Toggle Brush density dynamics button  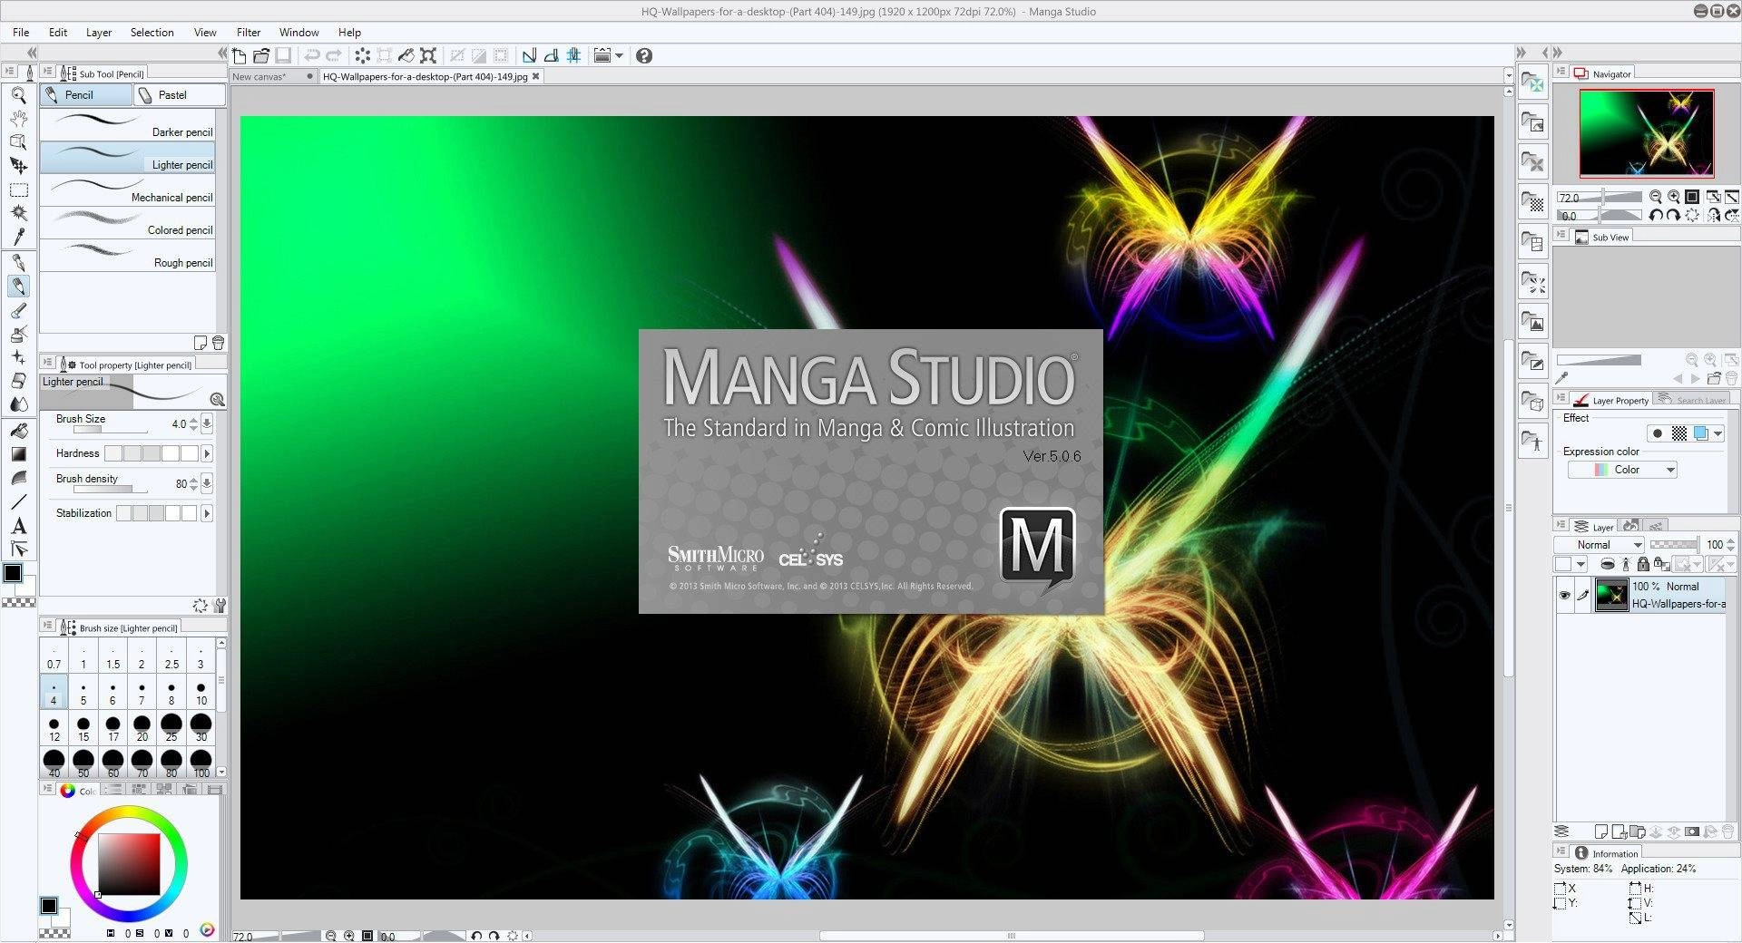[207, 483]
